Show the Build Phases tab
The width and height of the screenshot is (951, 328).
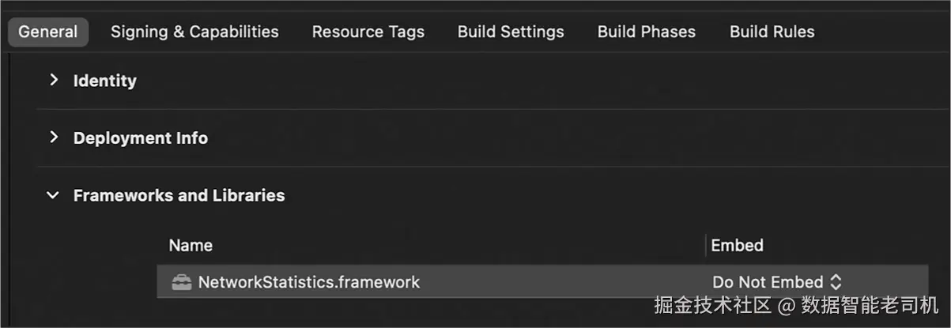(646, 32)
